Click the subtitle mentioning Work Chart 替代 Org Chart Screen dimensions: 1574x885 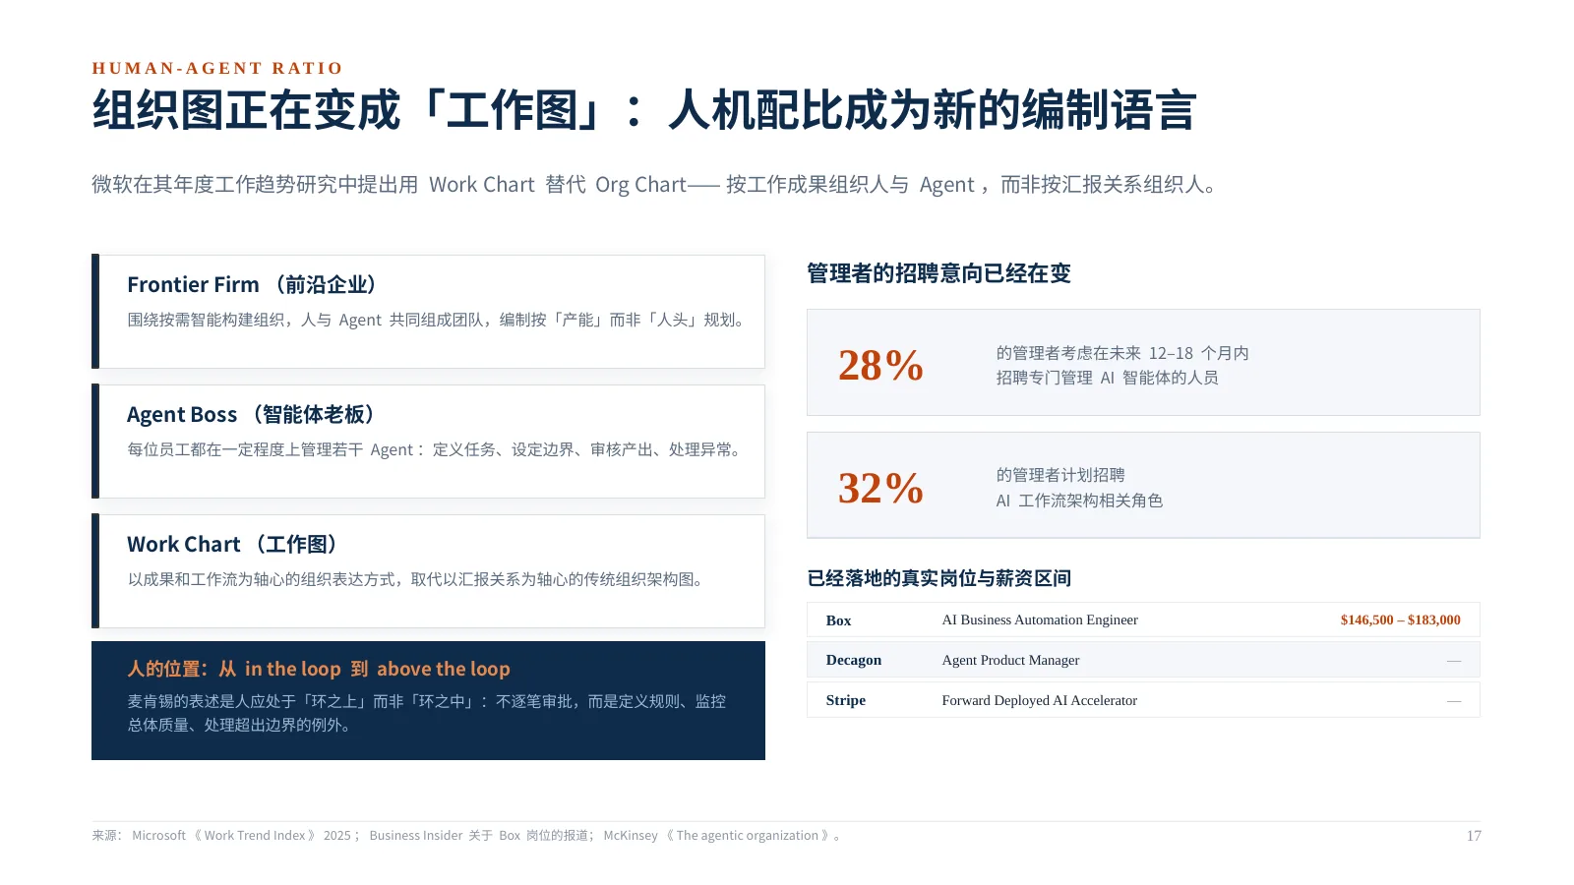(655, 185)
